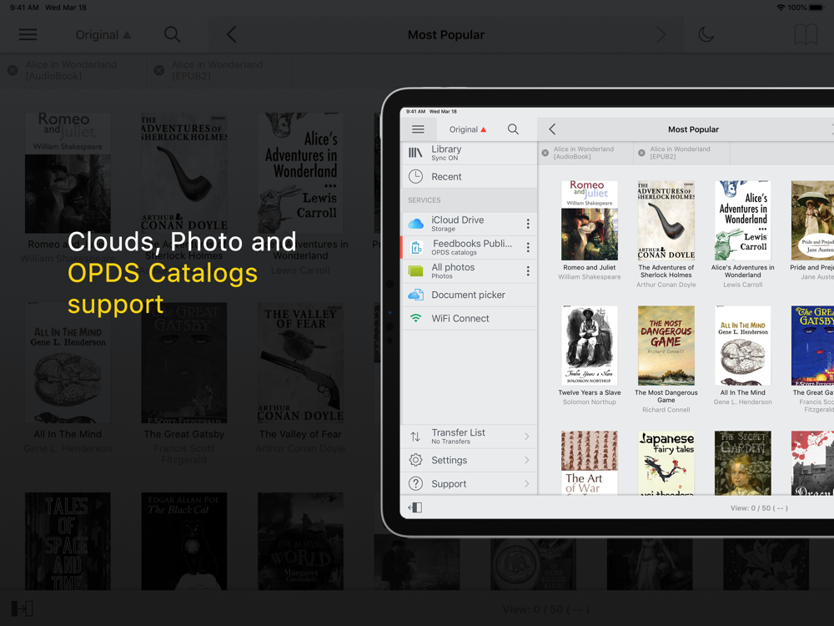Click tablet 'Most Popular' title

[693, 129]
